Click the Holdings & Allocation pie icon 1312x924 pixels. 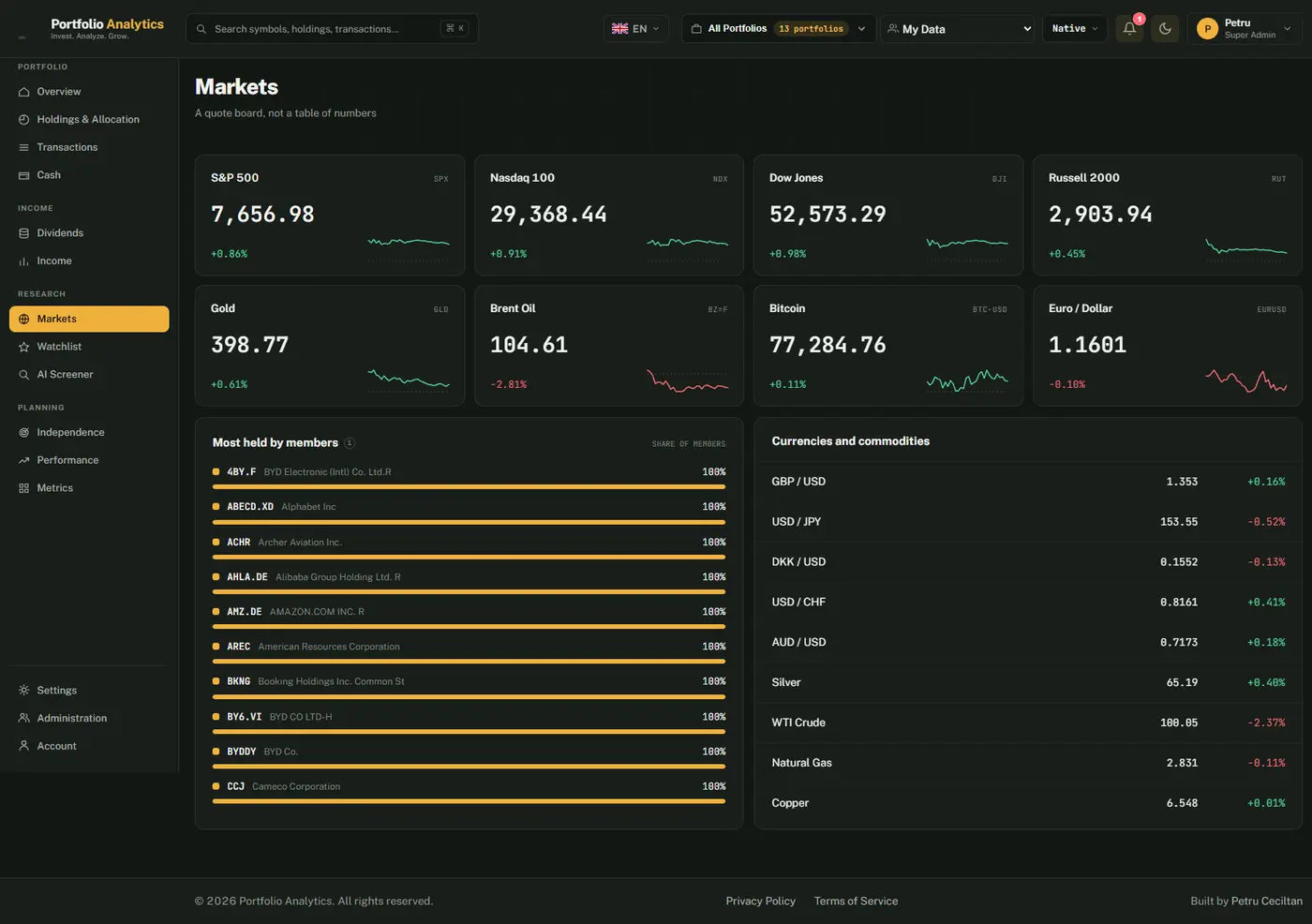[x=24, y=120]
